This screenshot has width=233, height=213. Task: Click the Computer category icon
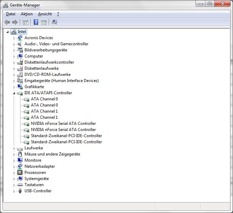point(20,56)
